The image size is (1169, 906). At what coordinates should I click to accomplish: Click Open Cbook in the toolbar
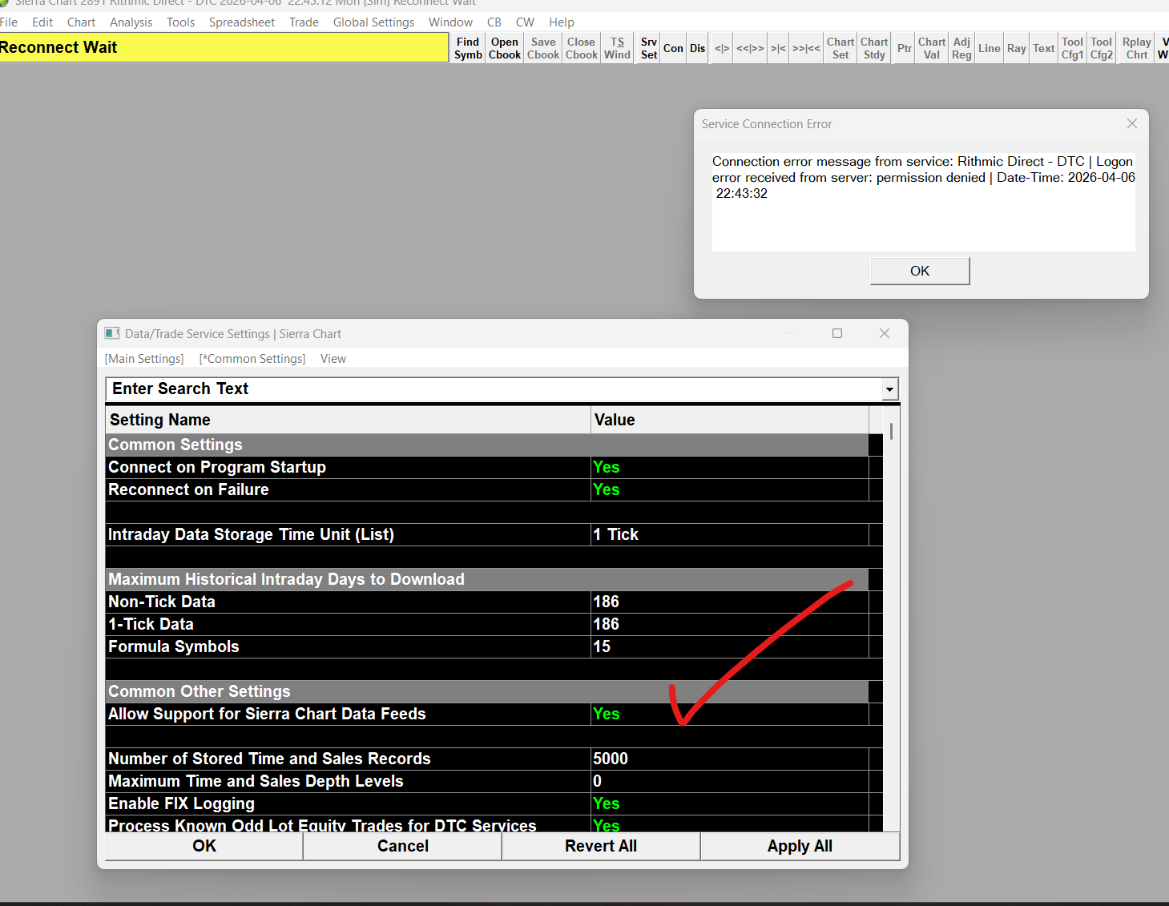coord(505,48)
